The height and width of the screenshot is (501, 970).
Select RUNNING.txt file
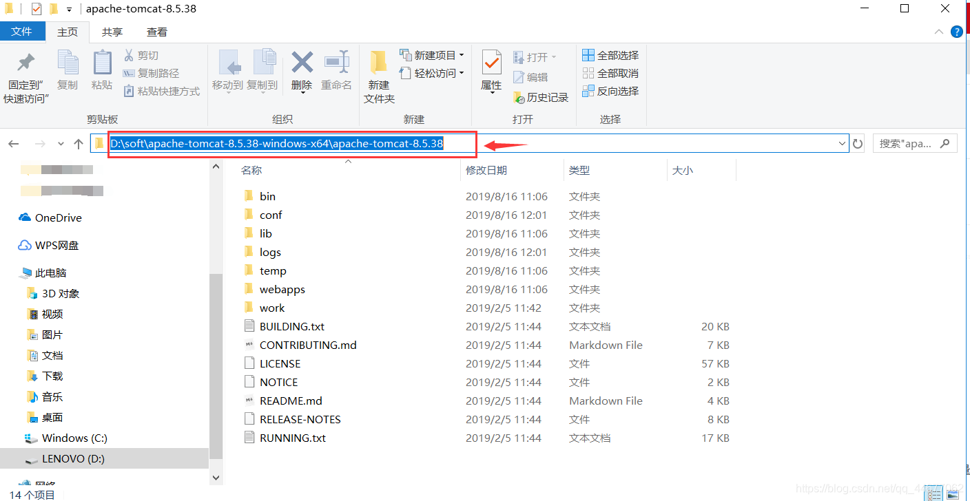click(x=293, y=438)
